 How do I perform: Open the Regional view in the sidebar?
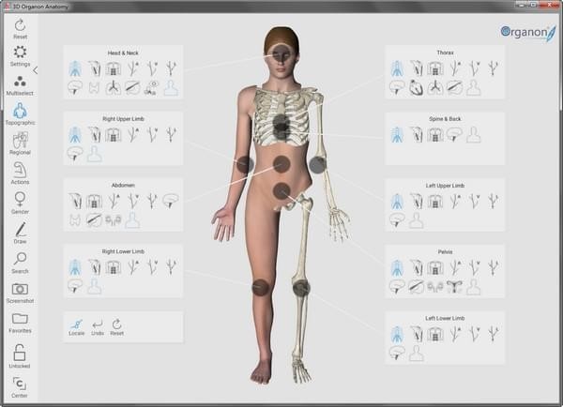click(x=20, y=141)
